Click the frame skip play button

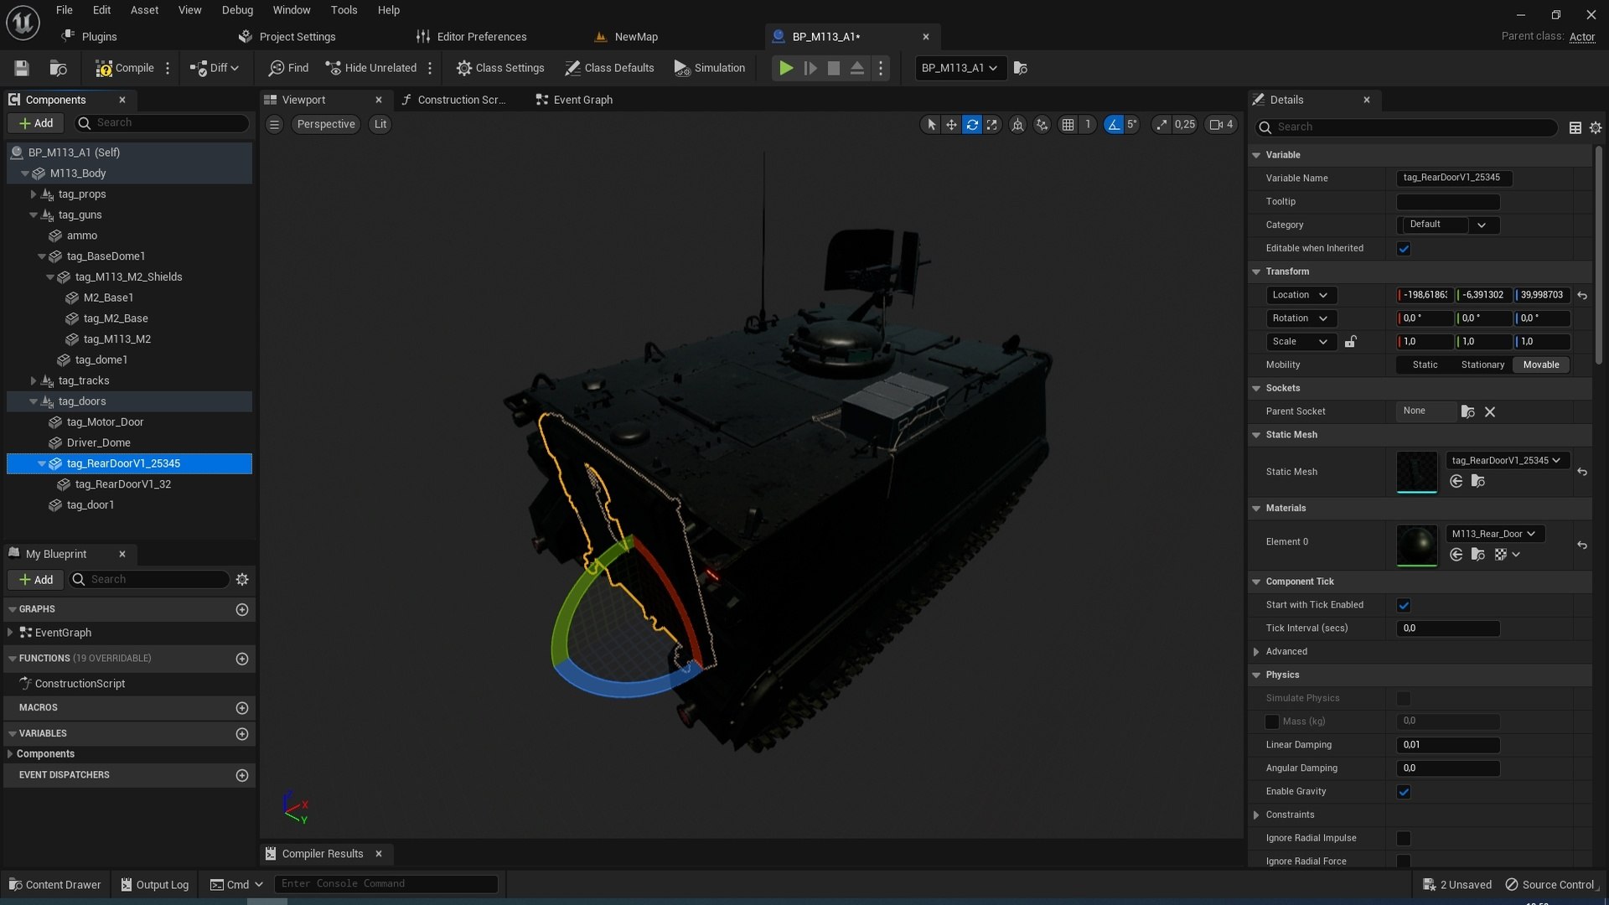[810, 68]
